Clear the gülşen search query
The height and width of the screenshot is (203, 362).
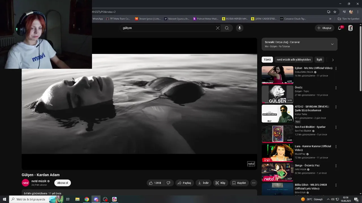(x=218, y=28)
